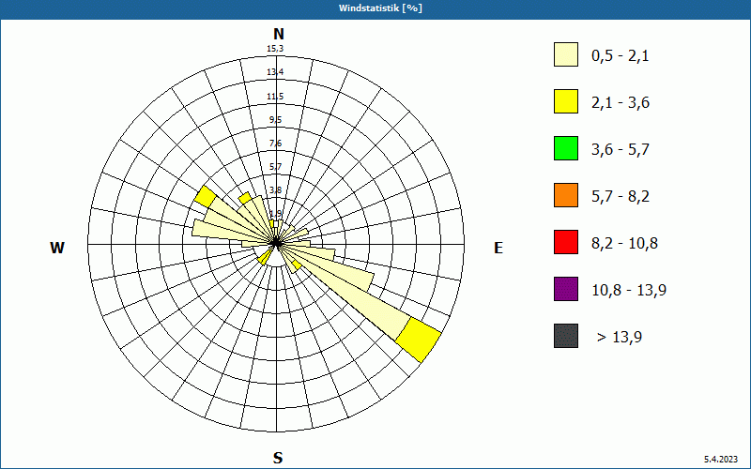Viewport: 751px width, 469px height.
Task: Click the green 3,6 - 5,7 legend swatch
Action: point(566,148)
